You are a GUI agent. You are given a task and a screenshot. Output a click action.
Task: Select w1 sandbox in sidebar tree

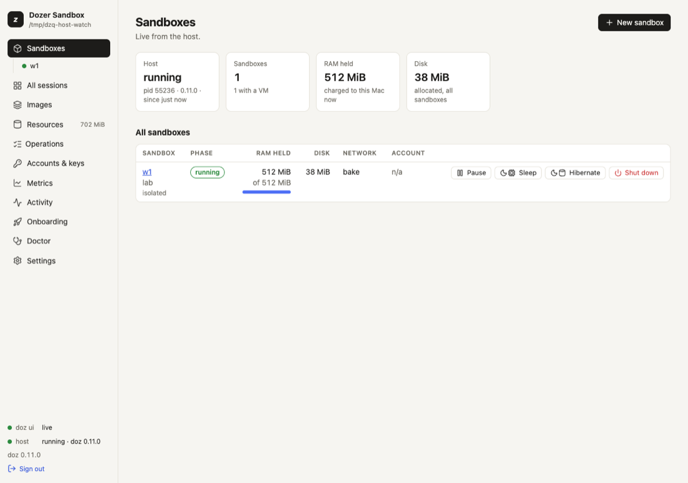click(34, 66)
